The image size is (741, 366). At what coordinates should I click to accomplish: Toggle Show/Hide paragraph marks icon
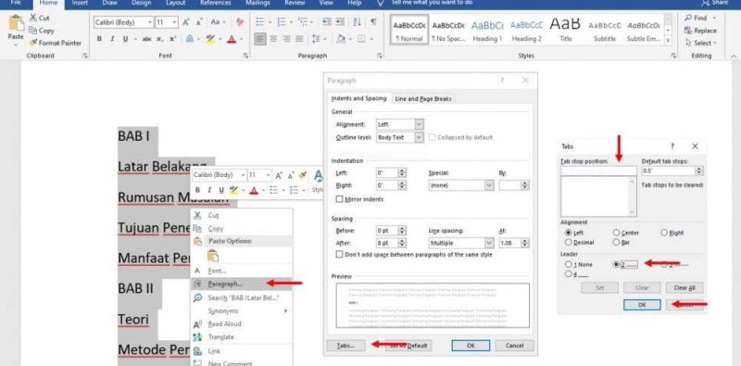click(374, 22)
